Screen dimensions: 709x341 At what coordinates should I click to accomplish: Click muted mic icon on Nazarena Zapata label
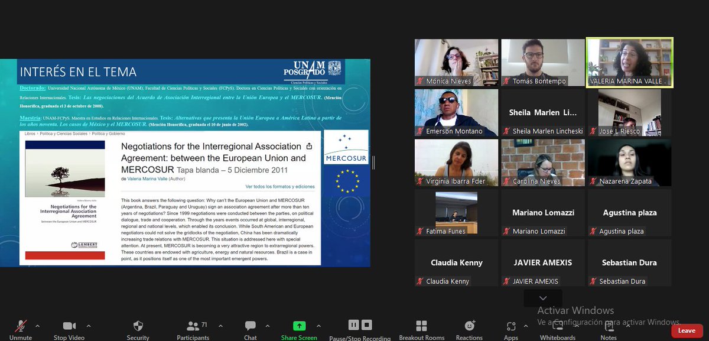pos(593,181)
